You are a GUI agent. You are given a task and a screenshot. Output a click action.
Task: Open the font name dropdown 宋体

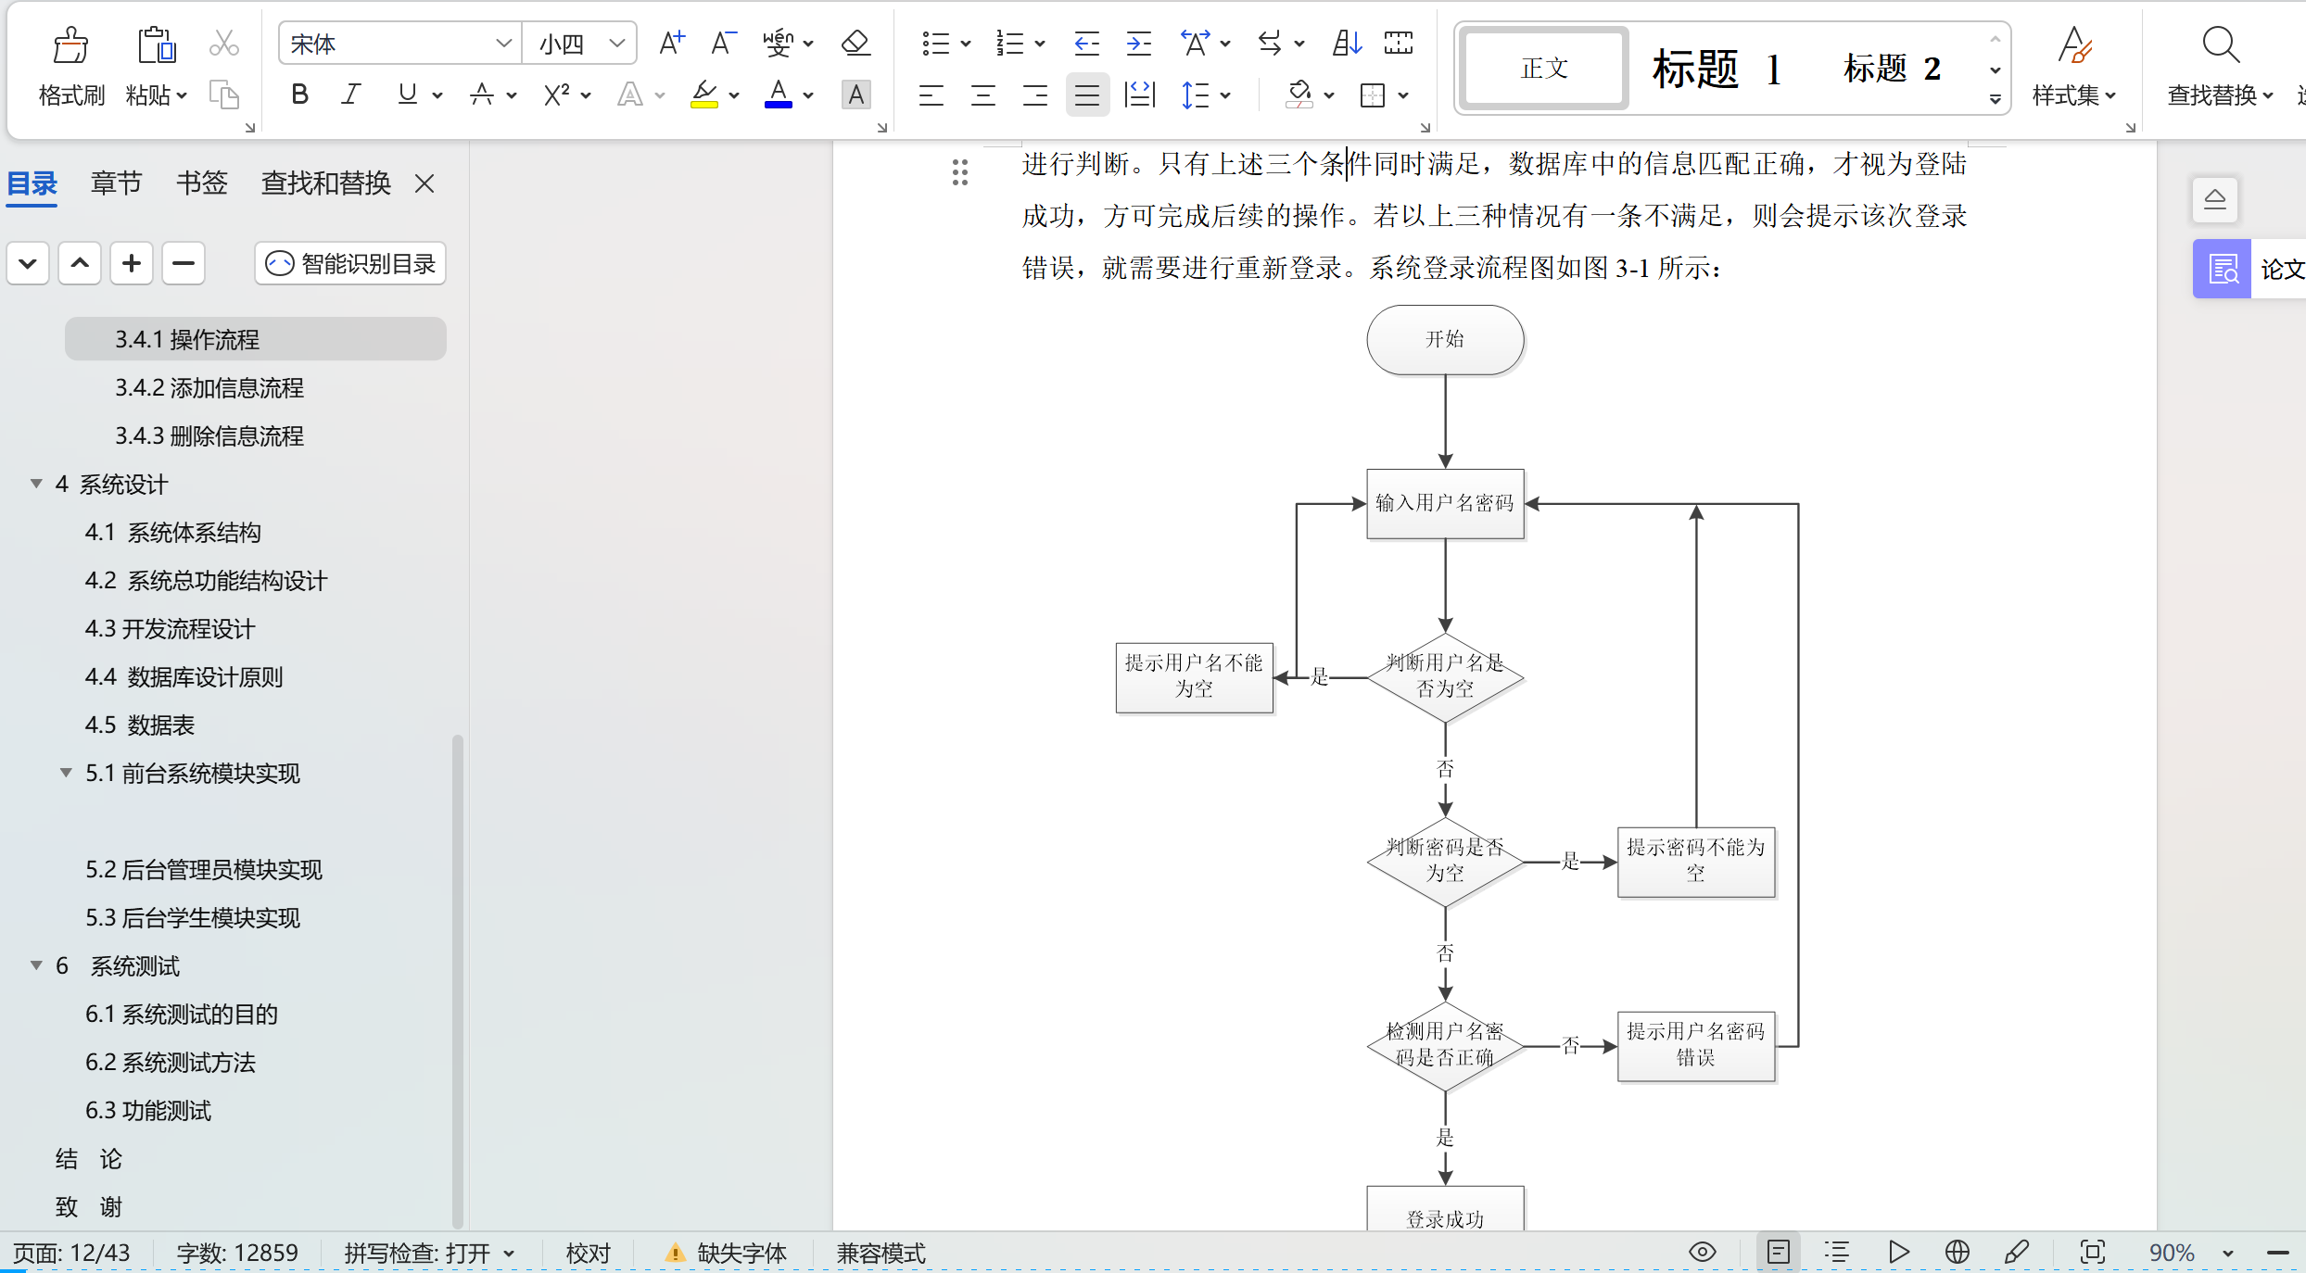tap(503, 44)
